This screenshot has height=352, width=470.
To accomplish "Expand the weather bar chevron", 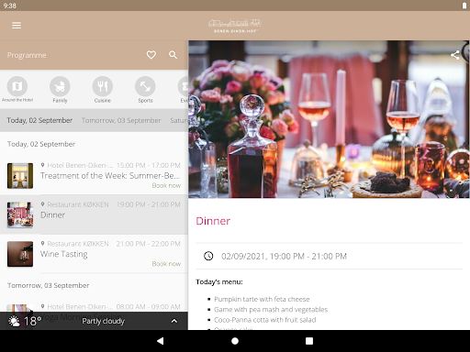I will [x=174, y=321].
